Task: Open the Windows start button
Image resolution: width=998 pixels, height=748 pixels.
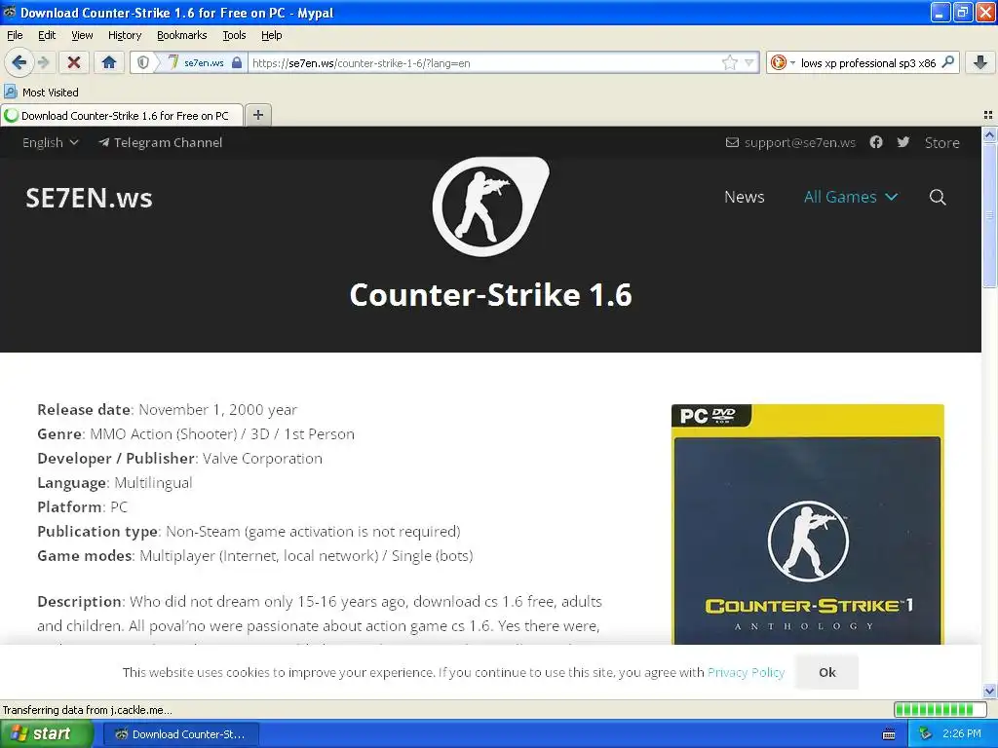Action: [x=46, y=733]
